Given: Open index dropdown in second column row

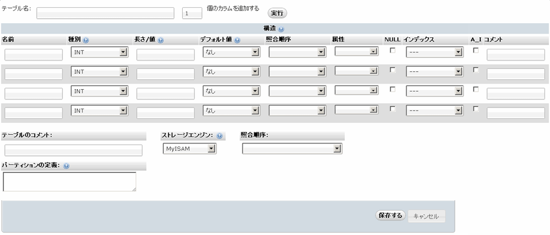Looking at the screenshot, I should click(435, 71).
